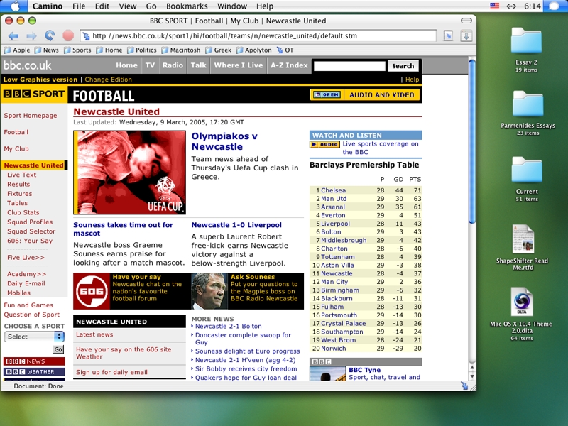Image resolution: width=568 pixels, height=426 pixels.
Task: Click the Forward arrow in the toolbar
Action: [x=31, y=35]
